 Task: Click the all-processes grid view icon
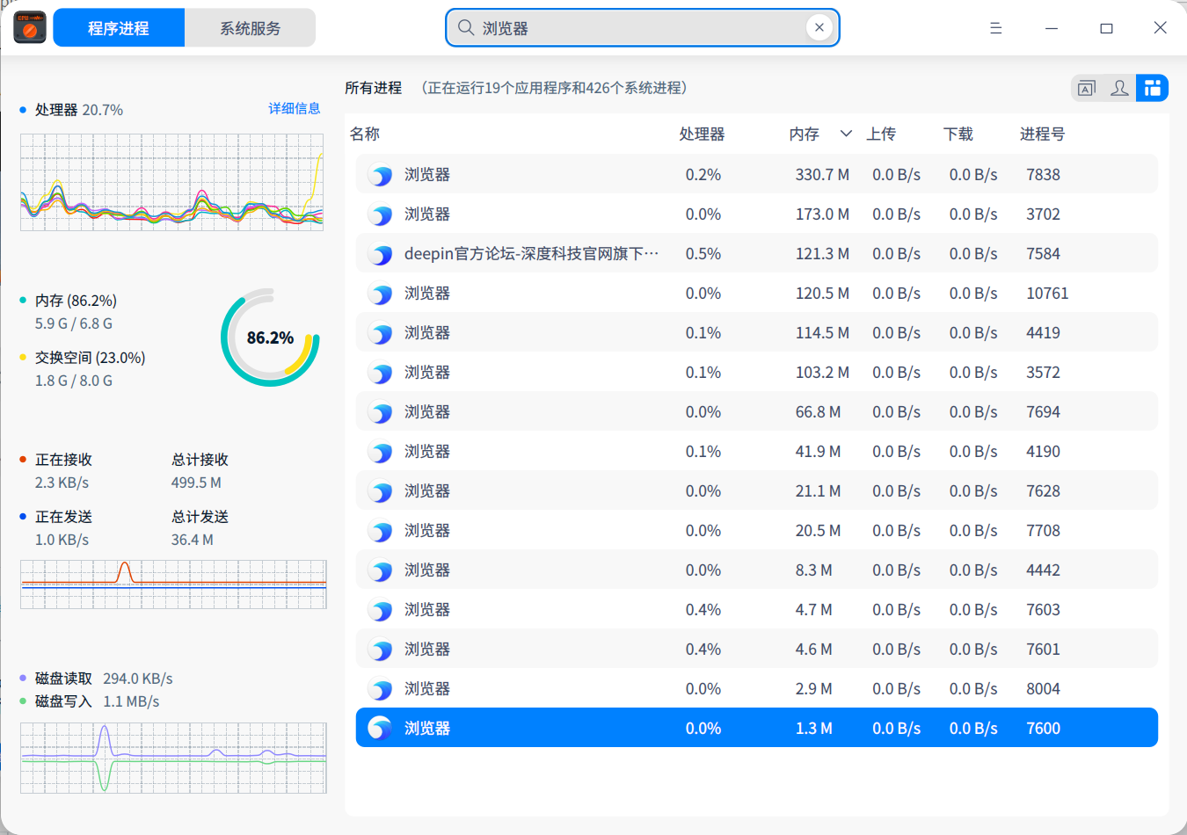tap(1152, 88)
